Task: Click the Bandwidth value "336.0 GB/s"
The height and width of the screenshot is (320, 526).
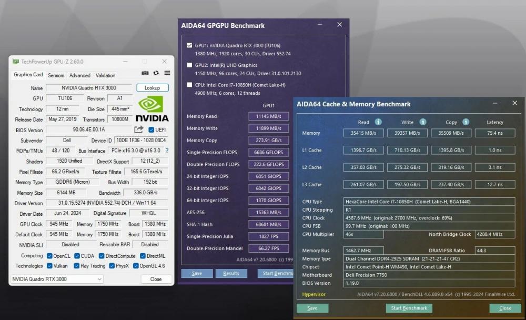Action: coord(146,193)
